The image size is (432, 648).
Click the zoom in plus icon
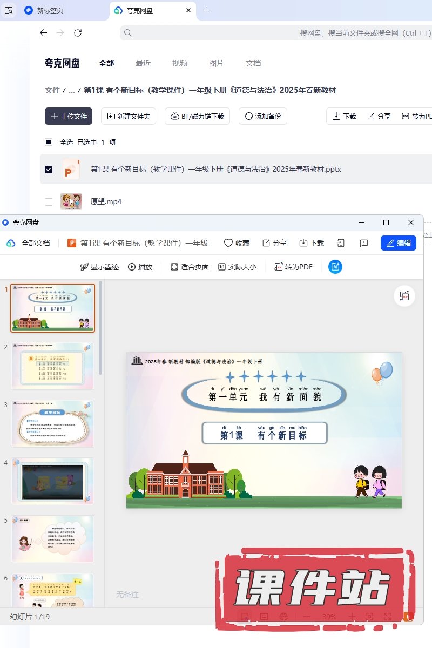point(352,617)
